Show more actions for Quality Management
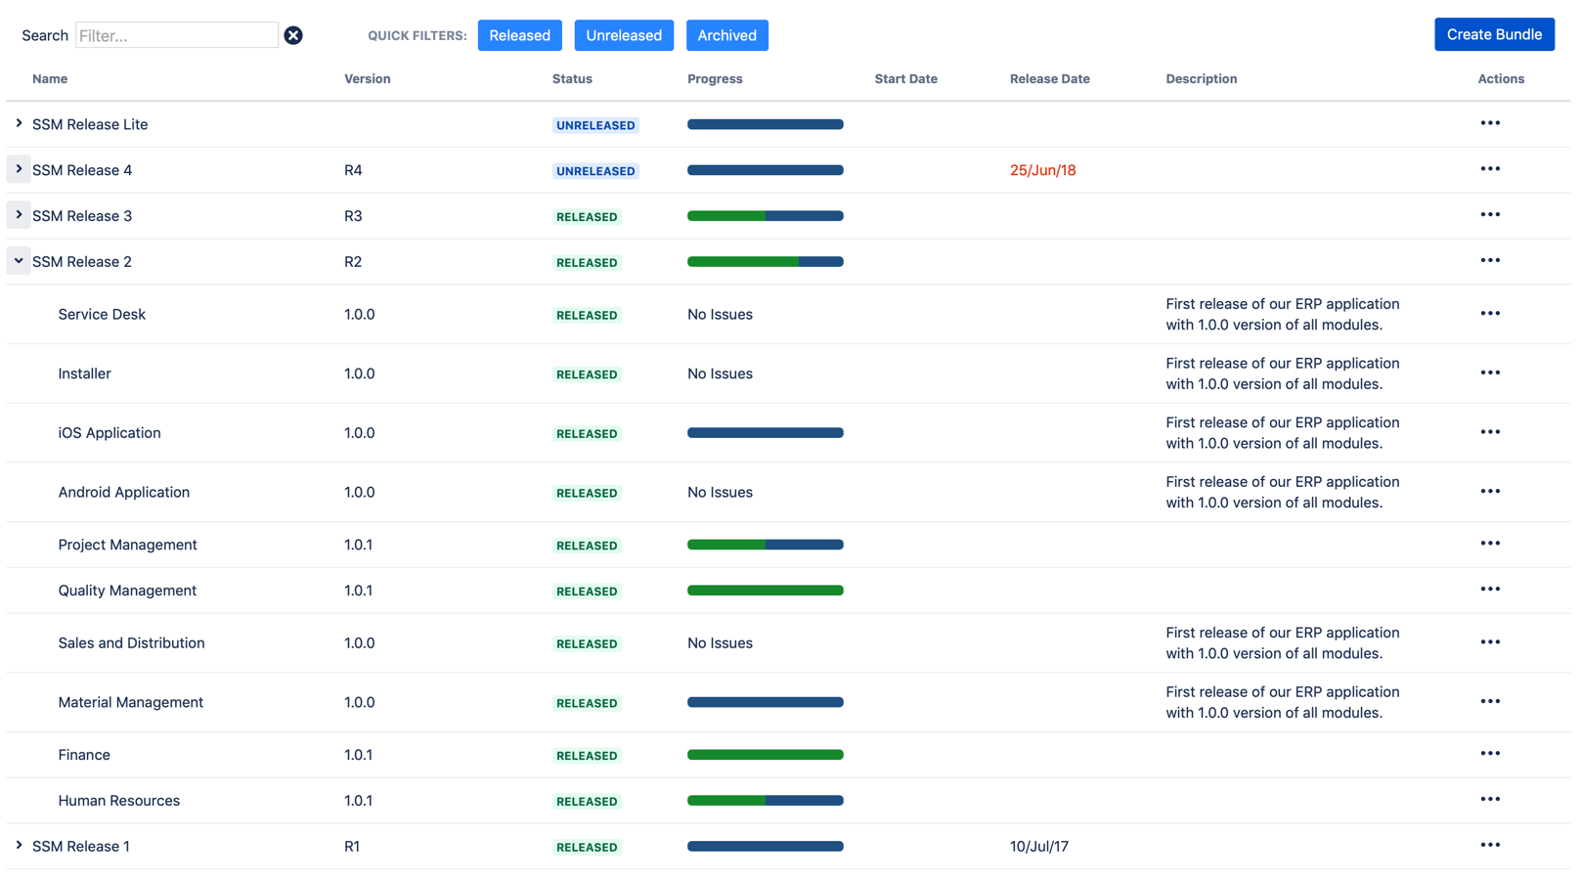This screenshot has width=1581, height=880. pyautogui.click(x=1489, y=590)
